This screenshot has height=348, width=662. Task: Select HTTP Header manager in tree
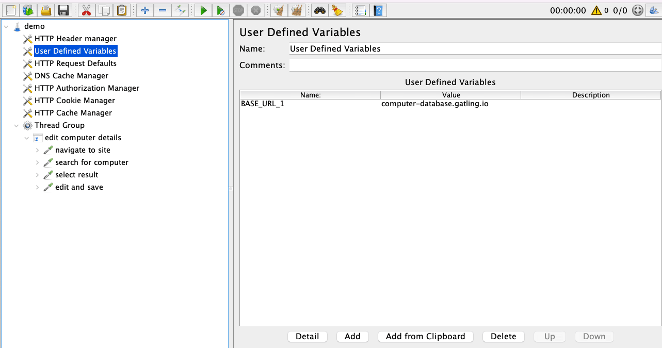pyautogui.click(x=75, y=39)
